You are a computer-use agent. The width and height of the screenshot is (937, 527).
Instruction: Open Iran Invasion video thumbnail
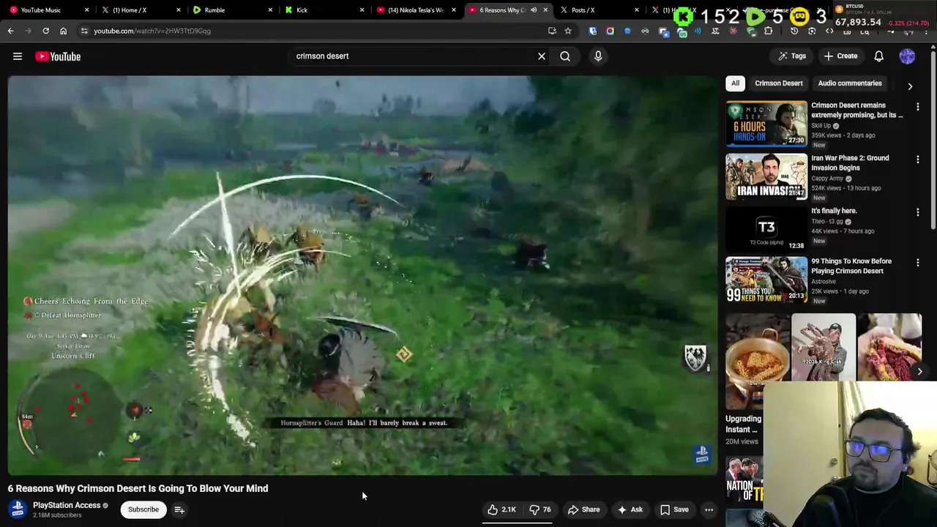click(766, 176)
